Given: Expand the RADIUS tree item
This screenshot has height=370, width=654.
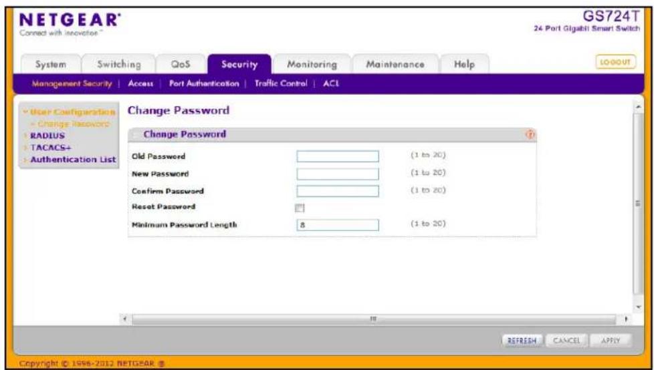Looking at the screenshot, I should coord(47,136).
